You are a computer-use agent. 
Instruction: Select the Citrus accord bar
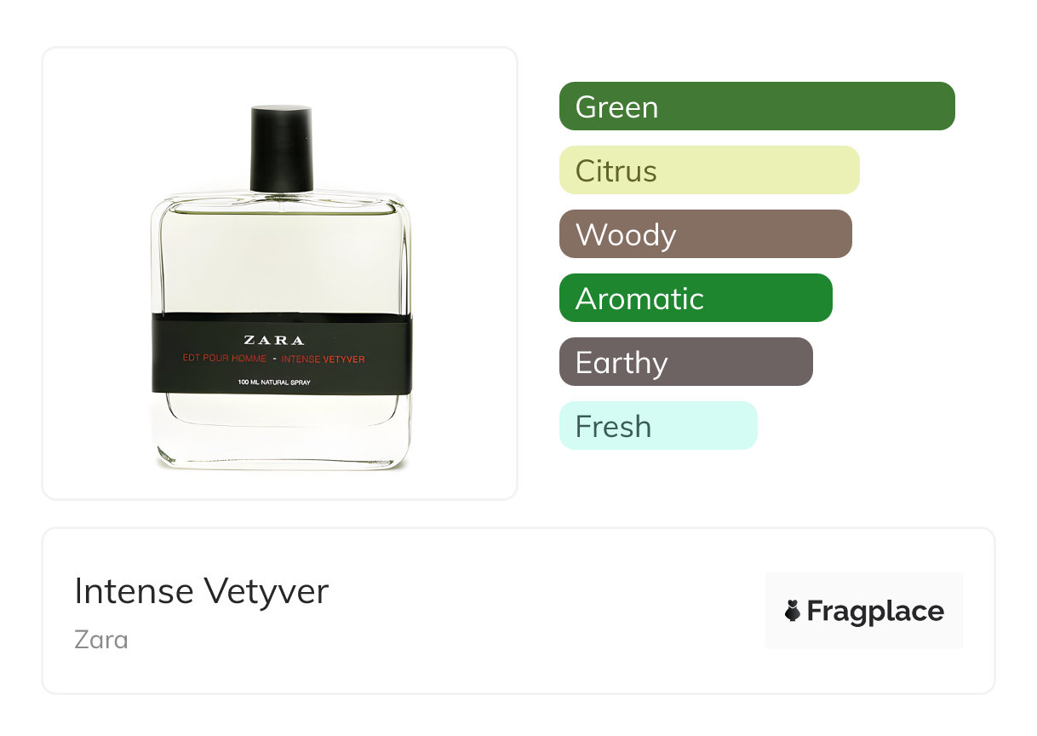point(709,170)
